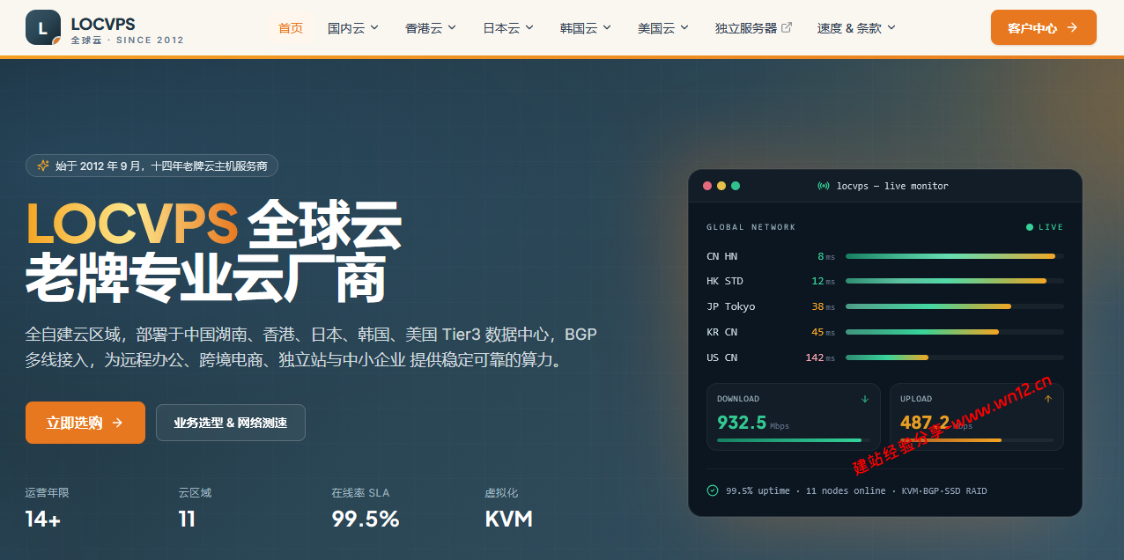The height and width of the screenshot is (560, 1124).
Task: Click the uptime checkmark circle icon
Action: tap(713, 490)
